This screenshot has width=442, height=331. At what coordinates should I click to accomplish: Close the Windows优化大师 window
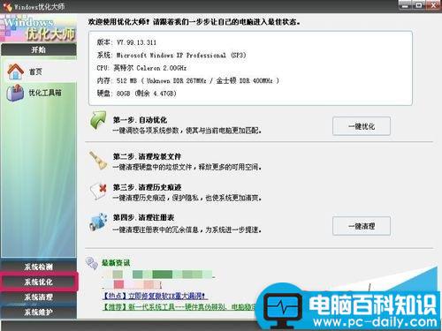pos(433,5)
